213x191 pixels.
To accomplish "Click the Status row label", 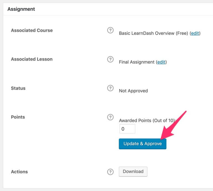I will 18,88.
